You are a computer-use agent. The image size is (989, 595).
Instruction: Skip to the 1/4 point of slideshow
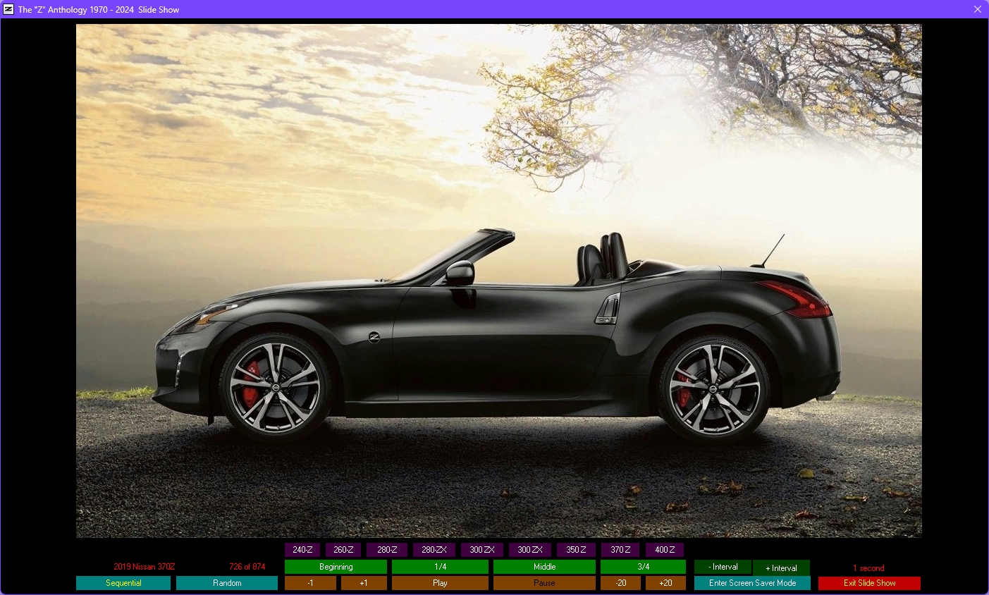(440, 567)
